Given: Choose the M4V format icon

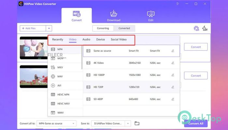Looking at the screenshot, I should [53, 76].
